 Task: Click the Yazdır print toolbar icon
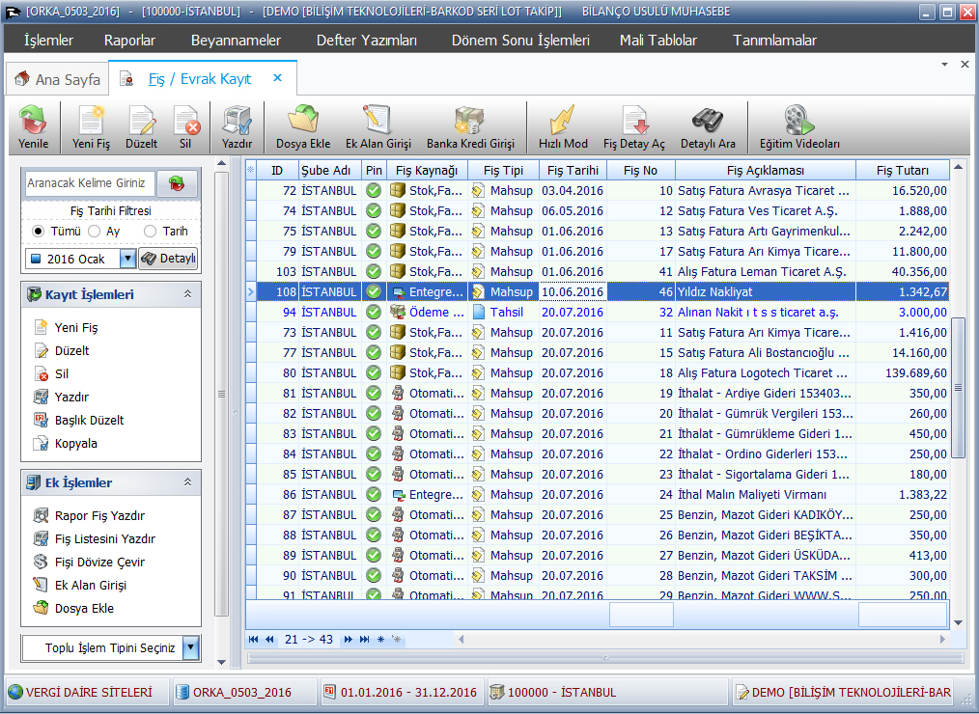237,126
